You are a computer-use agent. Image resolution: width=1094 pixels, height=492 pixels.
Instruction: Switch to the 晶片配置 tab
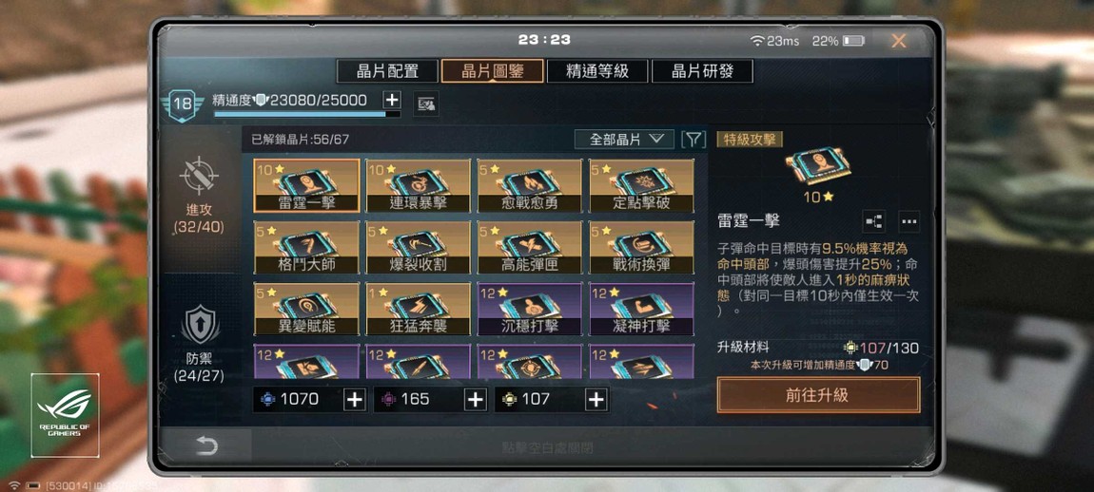pos(387,71)
